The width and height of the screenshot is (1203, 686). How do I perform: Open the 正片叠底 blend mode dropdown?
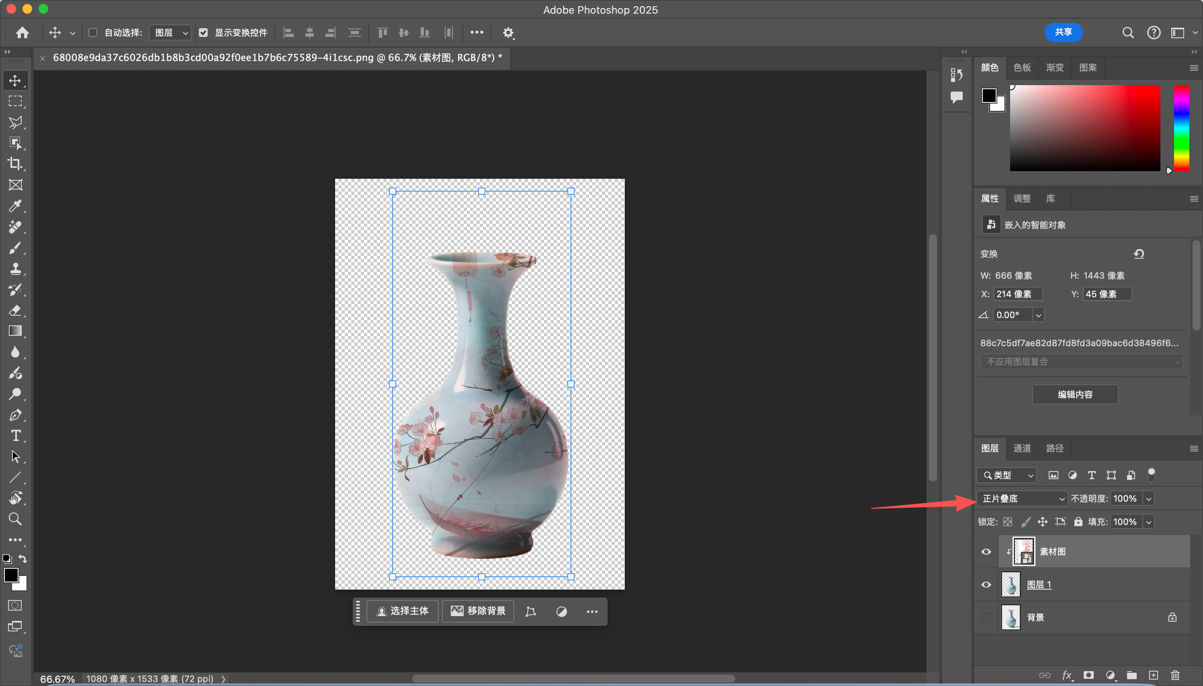pos(1021,498)
